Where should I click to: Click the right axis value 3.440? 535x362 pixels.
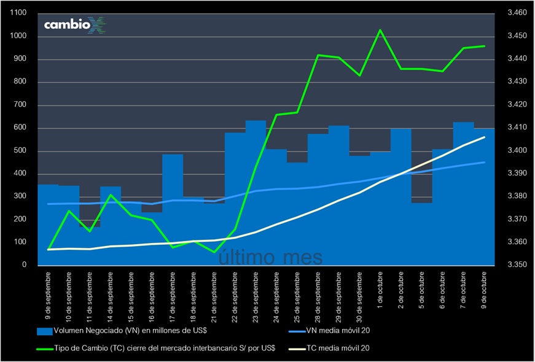(x=518, y=59)
